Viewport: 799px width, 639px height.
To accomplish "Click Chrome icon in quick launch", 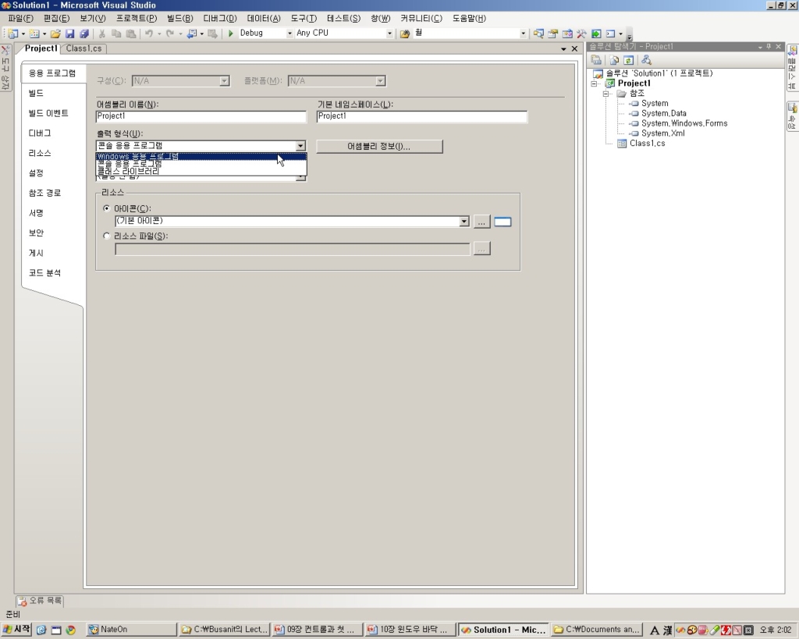I will tap(71, 630).
